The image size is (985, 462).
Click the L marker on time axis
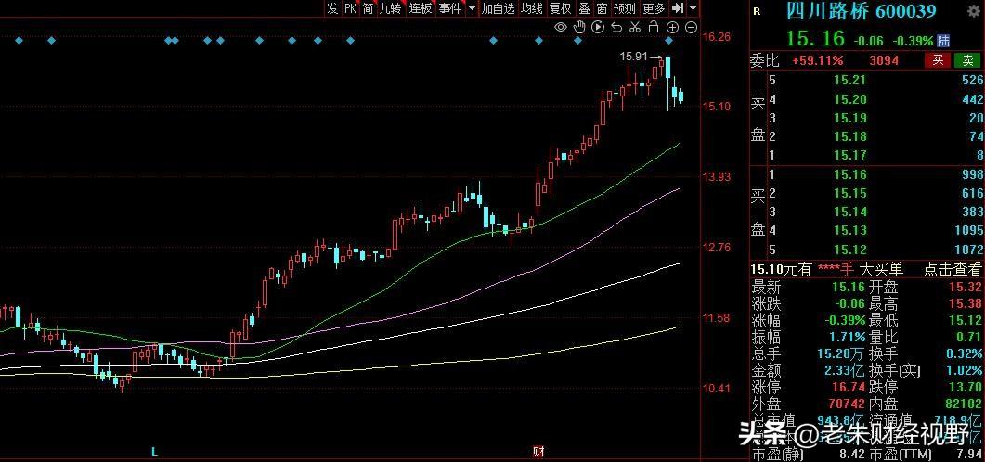coord(154,451)
